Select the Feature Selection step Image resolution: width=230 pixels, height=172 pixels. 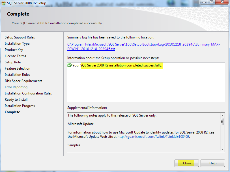tap(18, 68)
